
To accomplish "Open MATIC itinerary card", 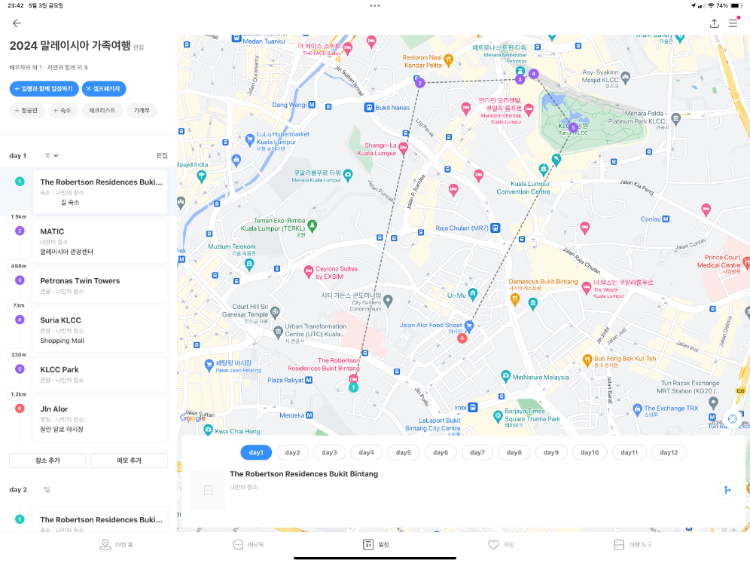I will [x=100, y=241].
